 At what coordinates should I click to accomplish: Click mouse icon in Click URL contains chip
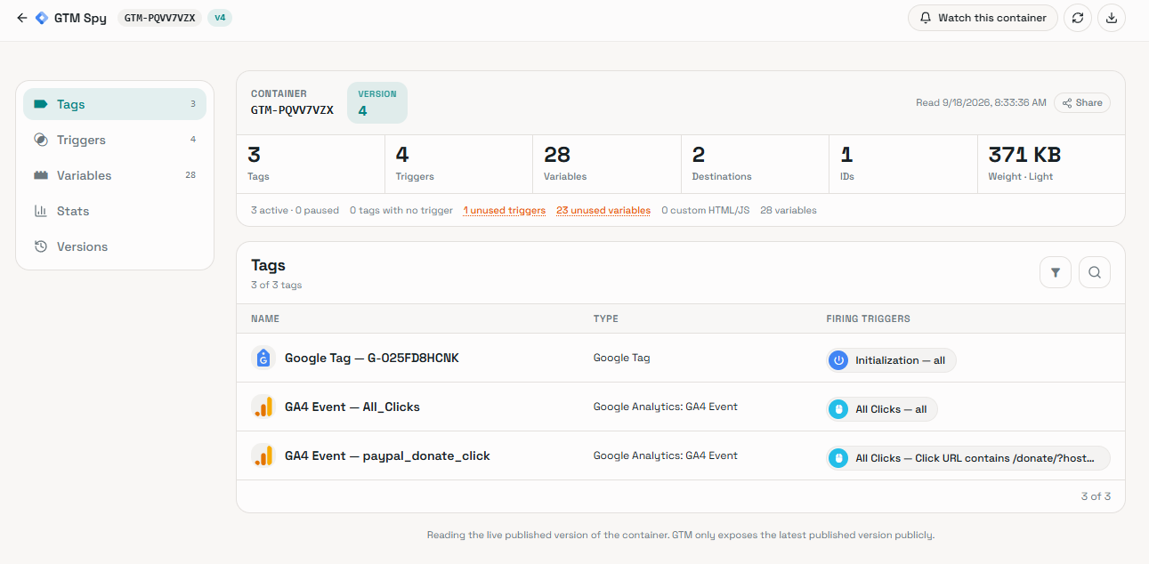point(838,458)
